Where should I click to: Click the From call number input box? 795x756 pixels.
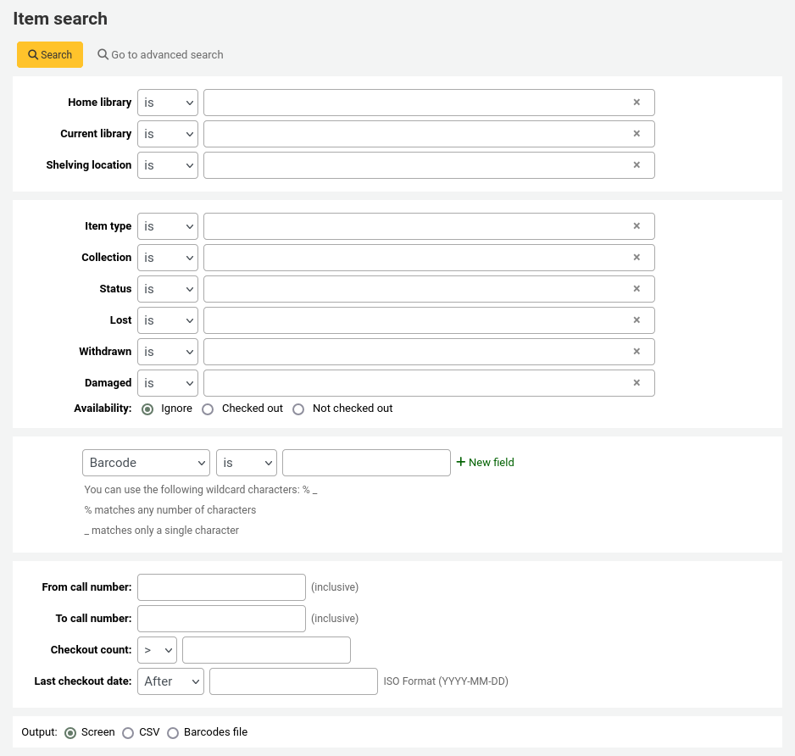pos(221,586)
